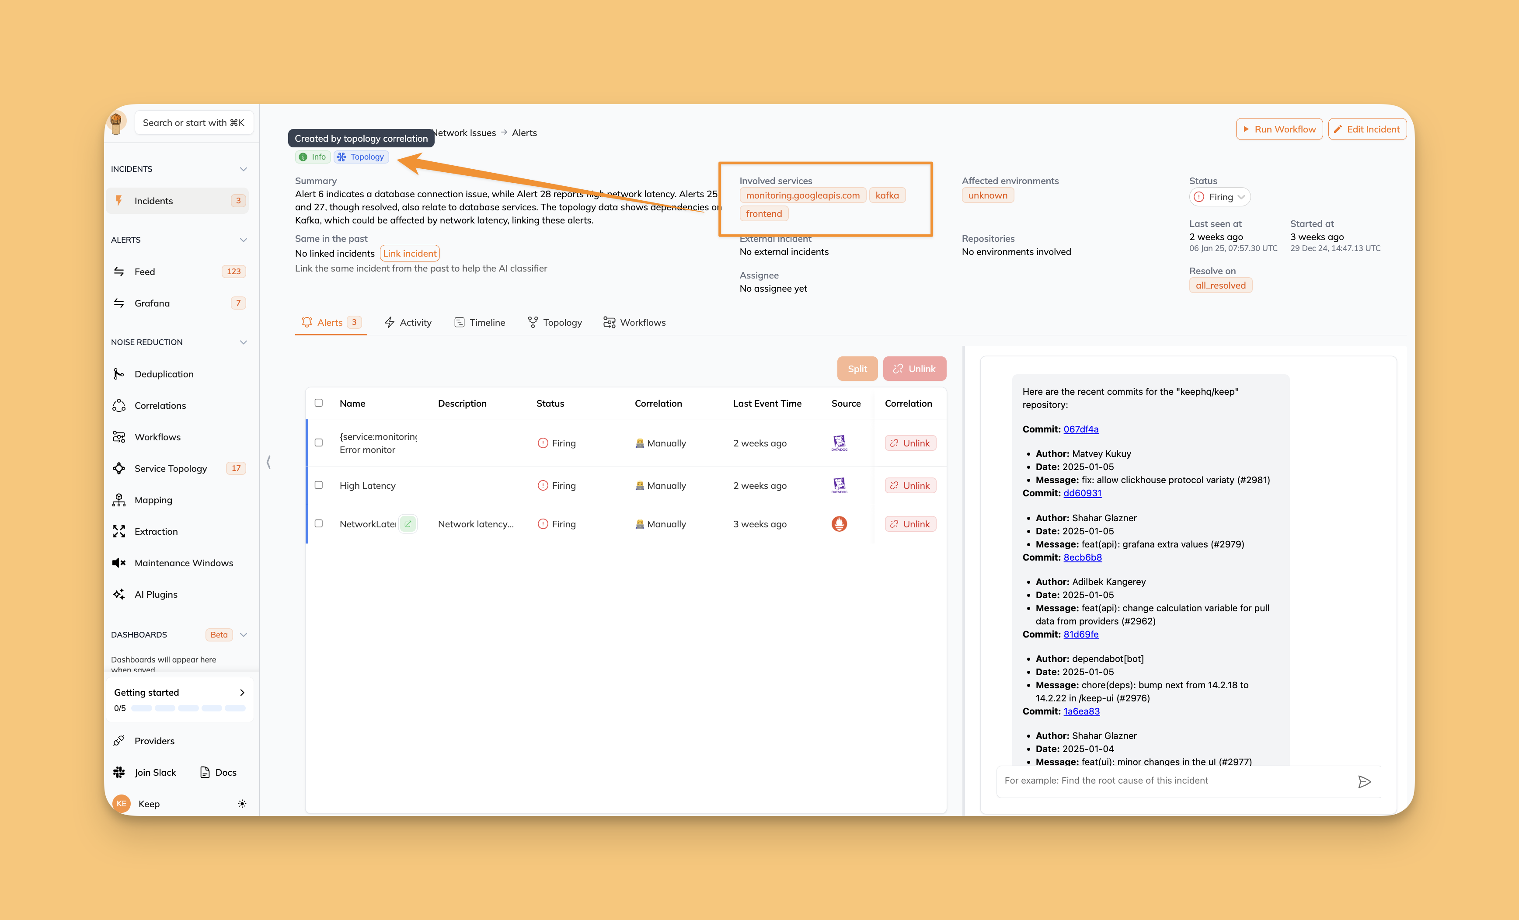This screenshot has width=1519, height=920.
Task: Unlink the NetworkLatency alert
Action: [910, 523]
